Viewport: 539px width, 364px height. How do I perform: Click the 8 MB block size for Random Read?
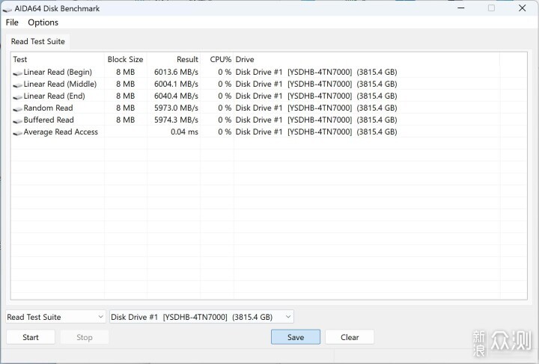click(x=126, y=108)
